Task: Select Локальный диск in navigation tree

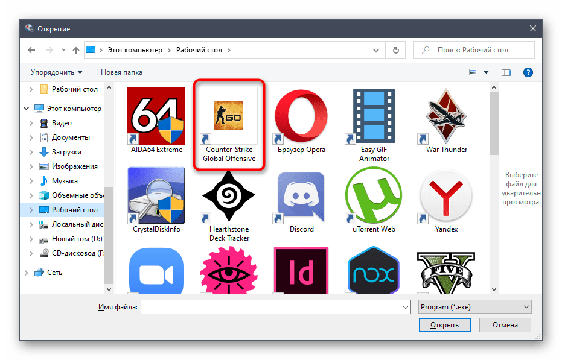Action: coord(77,224)
